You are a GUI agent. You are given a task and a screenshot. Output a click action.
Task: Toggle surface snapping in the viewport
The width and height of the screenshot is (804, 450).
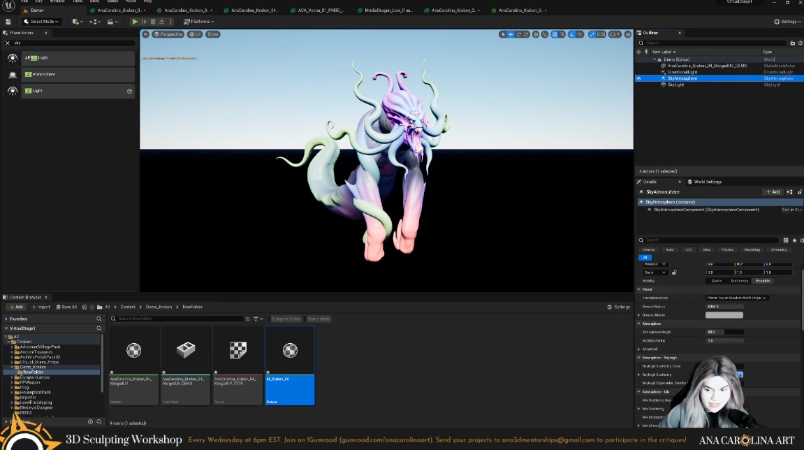click(x=545, y=34)
